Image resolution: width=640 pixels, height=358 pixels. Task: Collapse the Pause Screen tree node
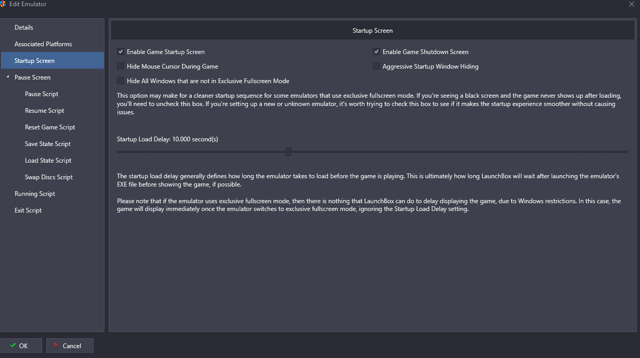[x=7, y=77]
